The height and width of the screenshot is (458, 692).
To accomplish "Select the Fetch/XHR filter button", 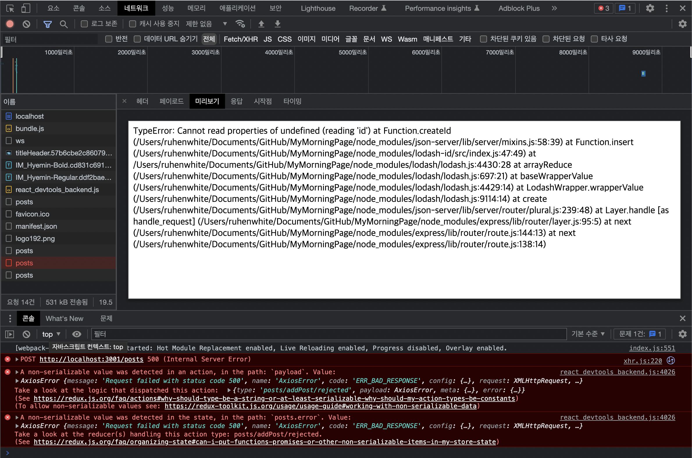I will (240, 39).
